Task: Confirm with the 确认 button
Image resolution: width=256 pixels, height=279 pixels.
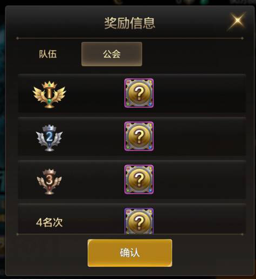Action: [x=130, y=253]
